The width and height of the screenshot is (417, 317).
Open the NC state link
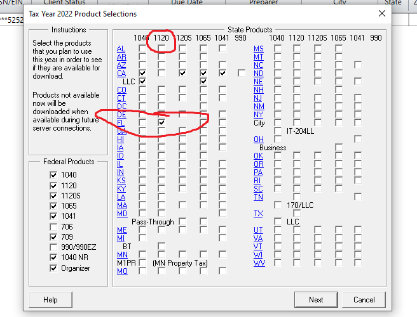coord(259,65)
